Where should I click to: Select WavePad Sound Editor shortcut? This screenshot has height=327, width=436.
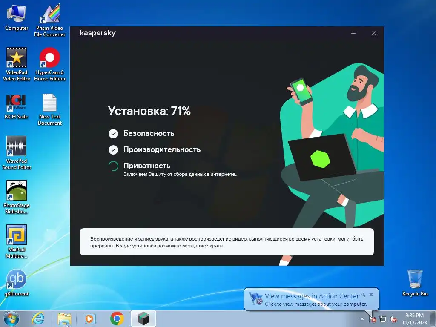17,153
